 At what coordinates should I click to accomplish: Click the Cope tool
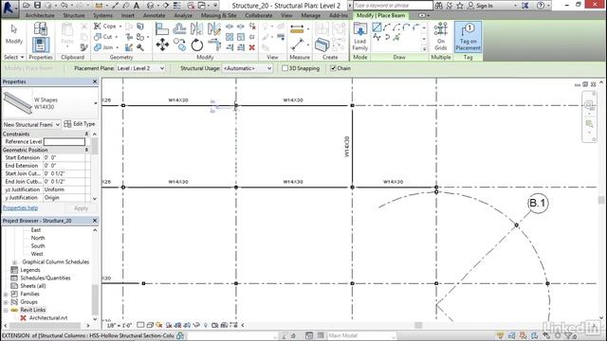(x=105, y=26)
